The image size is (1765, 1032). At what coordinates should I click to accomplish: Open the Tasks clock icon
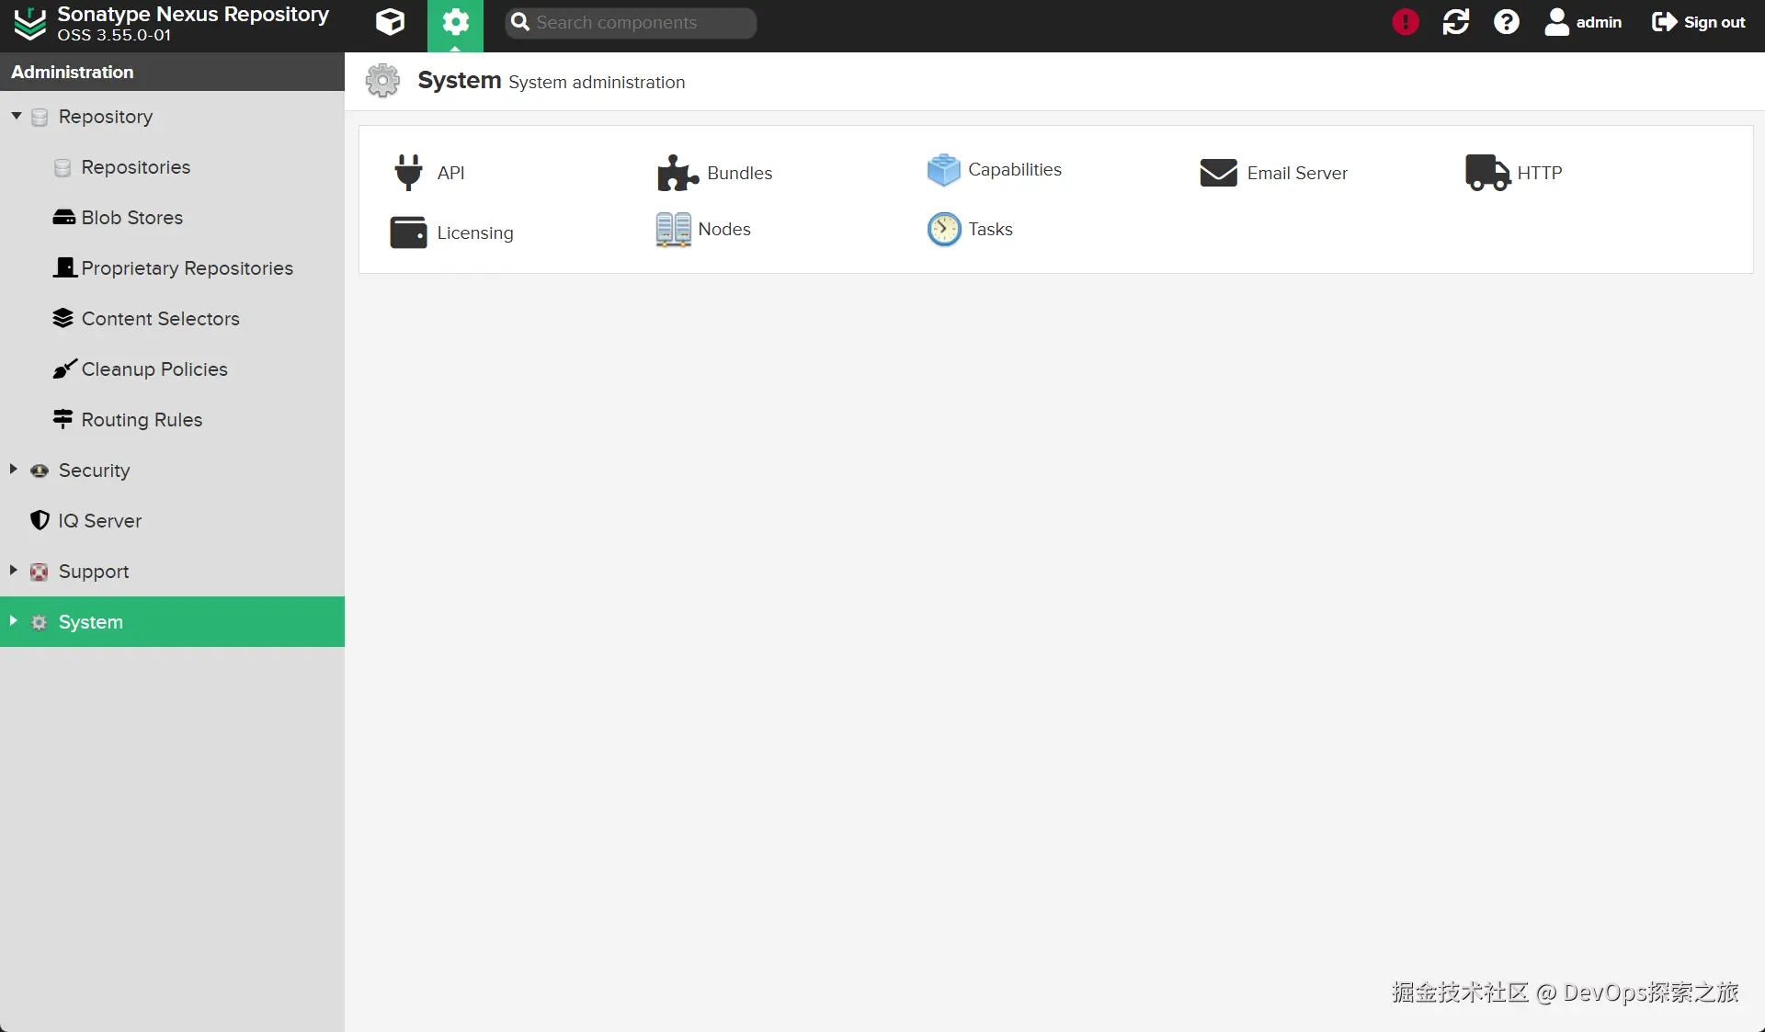point(943,230)
